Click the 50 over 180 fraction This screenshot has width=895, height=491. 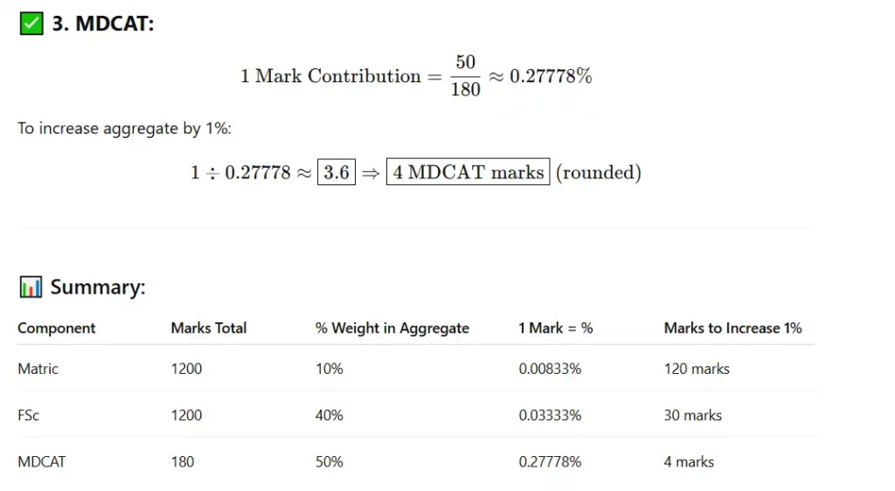pos(465,75)
